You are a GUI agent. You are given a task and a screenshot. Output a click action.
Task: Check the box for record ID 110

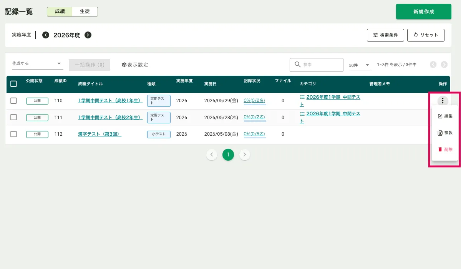click(x=13, y=101)
